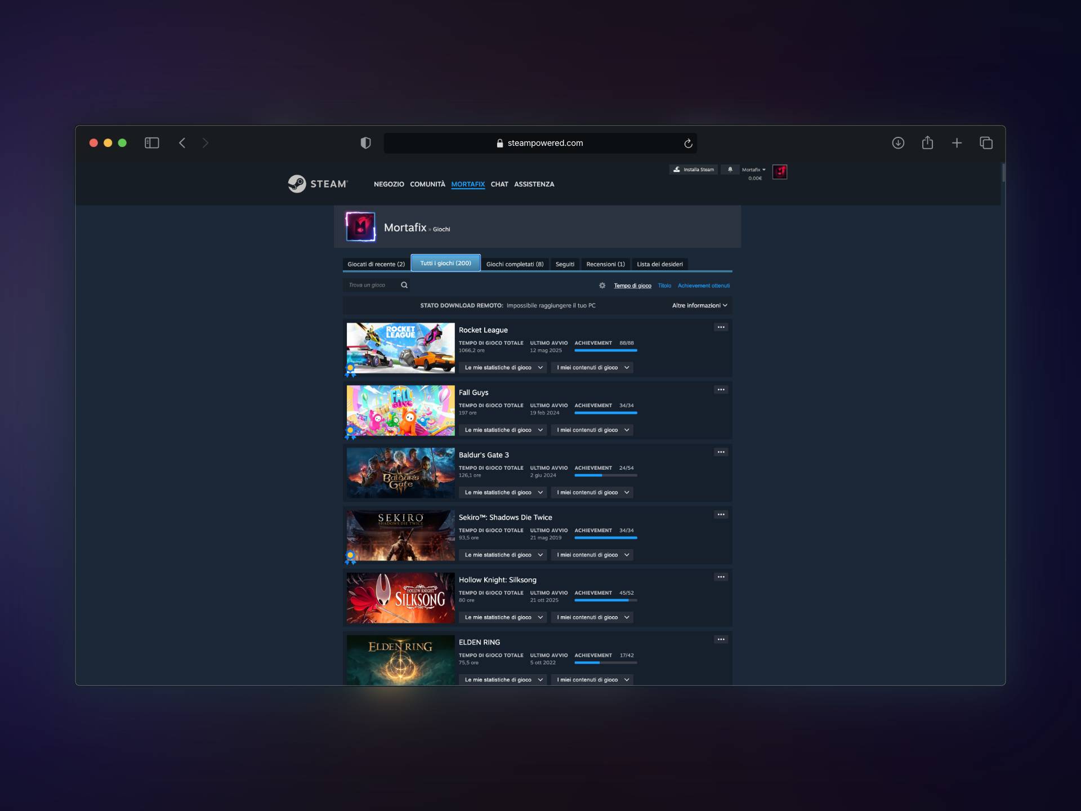Image resolution: width=1081 pixels, height=811 pixels.
Task: Click the Safari share icon
Action: (x=927, y=142)
